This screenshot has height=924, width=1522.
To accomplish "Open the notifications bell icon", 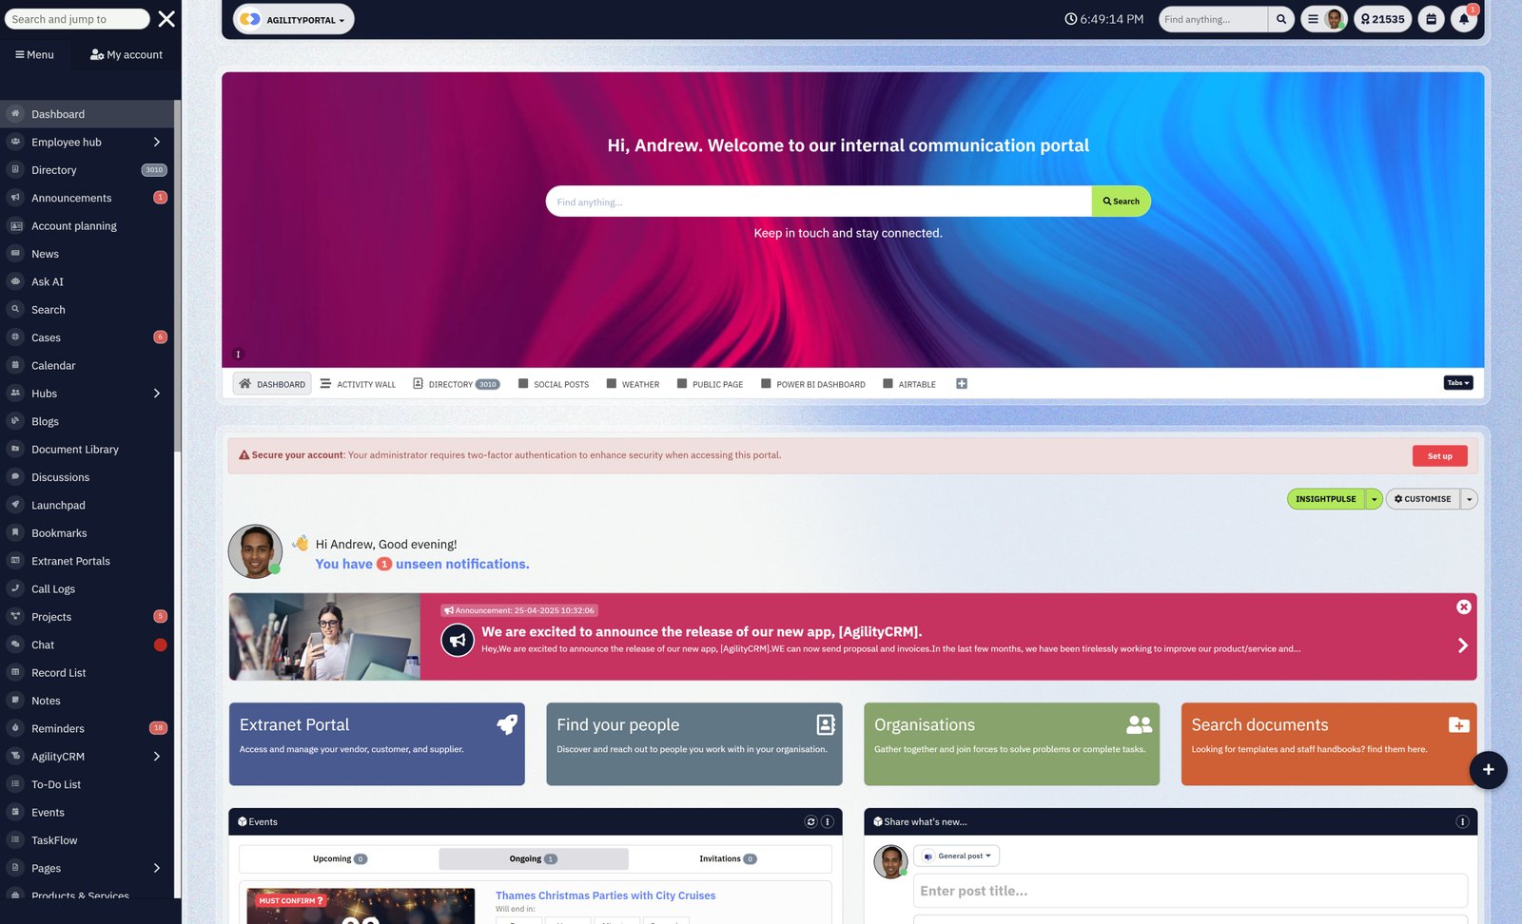I will coord(1463,19).
